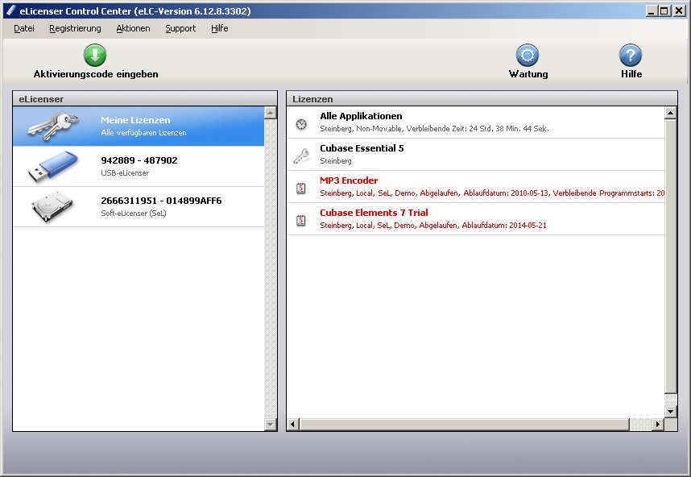691x477 pixels.
Task: Click the Aktivierungscode eingeben label
Action: point(96,74)
